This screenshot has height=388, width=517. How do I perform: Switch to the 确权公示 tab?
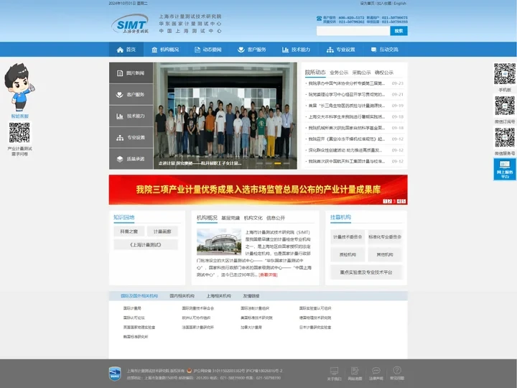383,73
